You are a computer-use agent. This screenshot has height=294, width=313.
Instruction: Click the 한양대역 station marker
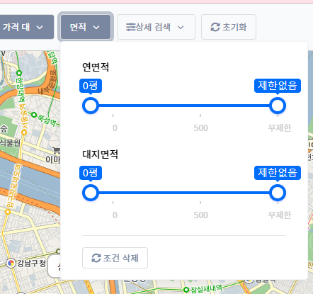19,73
